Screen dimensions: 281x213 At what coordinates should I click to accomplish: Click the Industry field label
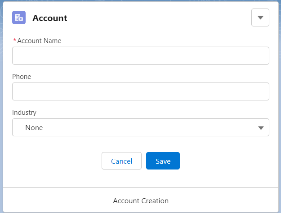(x=24, y=113)
